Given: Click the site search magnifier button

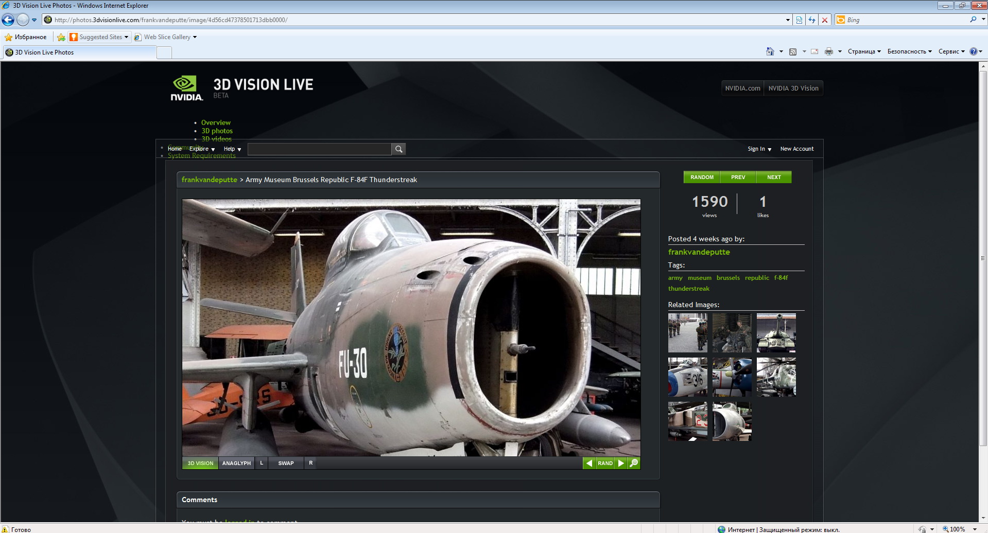Looking at the screenshot, I should click(398, 149).
